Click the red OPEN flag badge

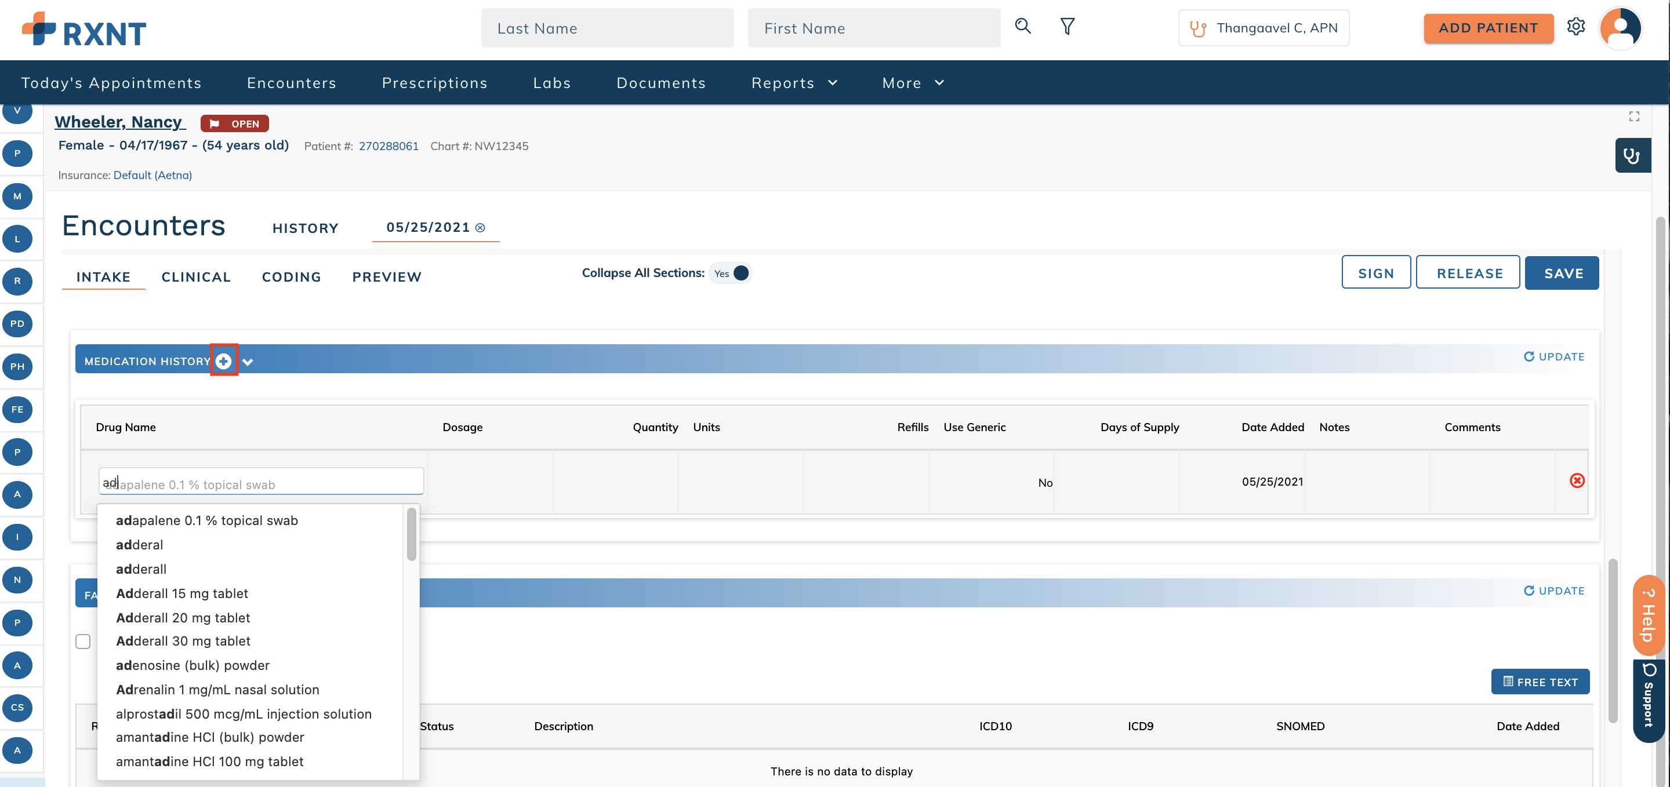(235, 123)
